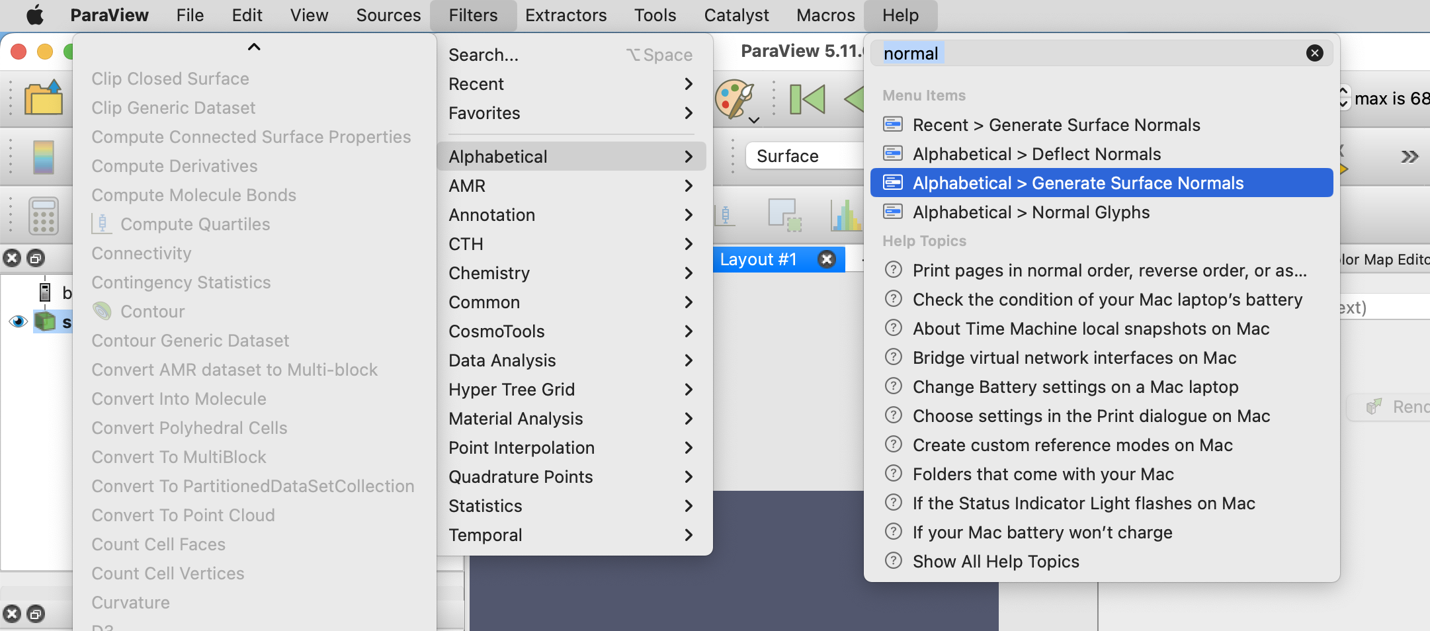This screenshot has width=1430, height=631.
Task: Click the color legend gradient icon
Action: pos(44,157)
